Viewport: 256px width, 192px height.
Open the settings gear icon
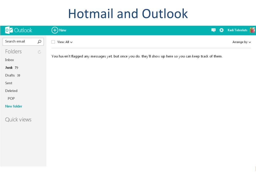tap(221, 30)
